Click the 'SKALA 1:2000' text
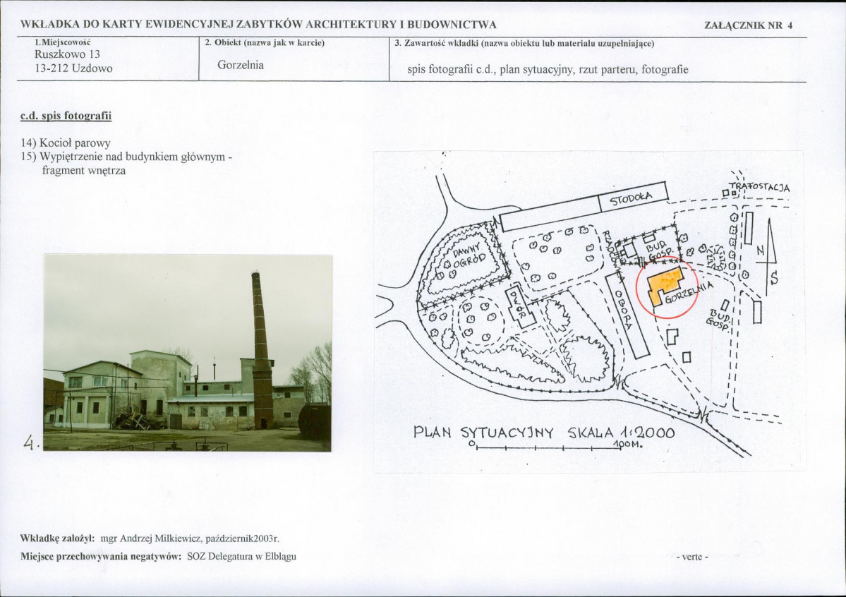The width and height of the screenshot is (846, 597). (x=622, y=433)
